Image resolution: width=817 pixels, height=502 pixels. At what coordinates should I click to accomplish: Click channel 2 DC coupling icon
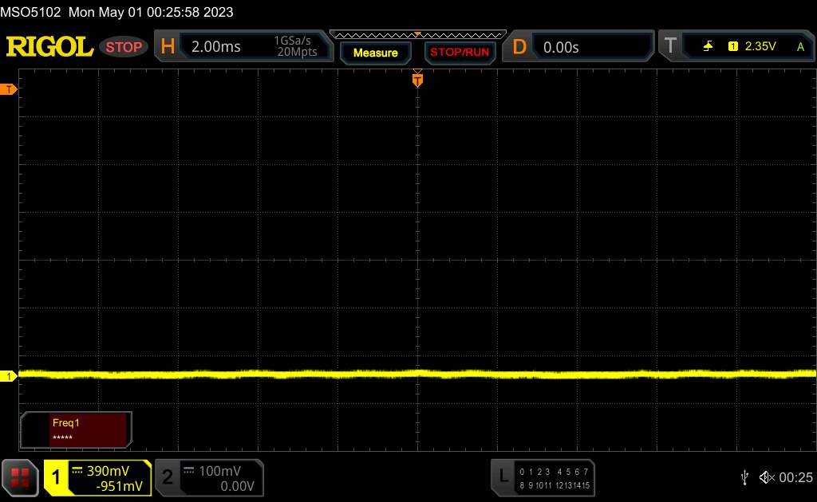[189, 471]
